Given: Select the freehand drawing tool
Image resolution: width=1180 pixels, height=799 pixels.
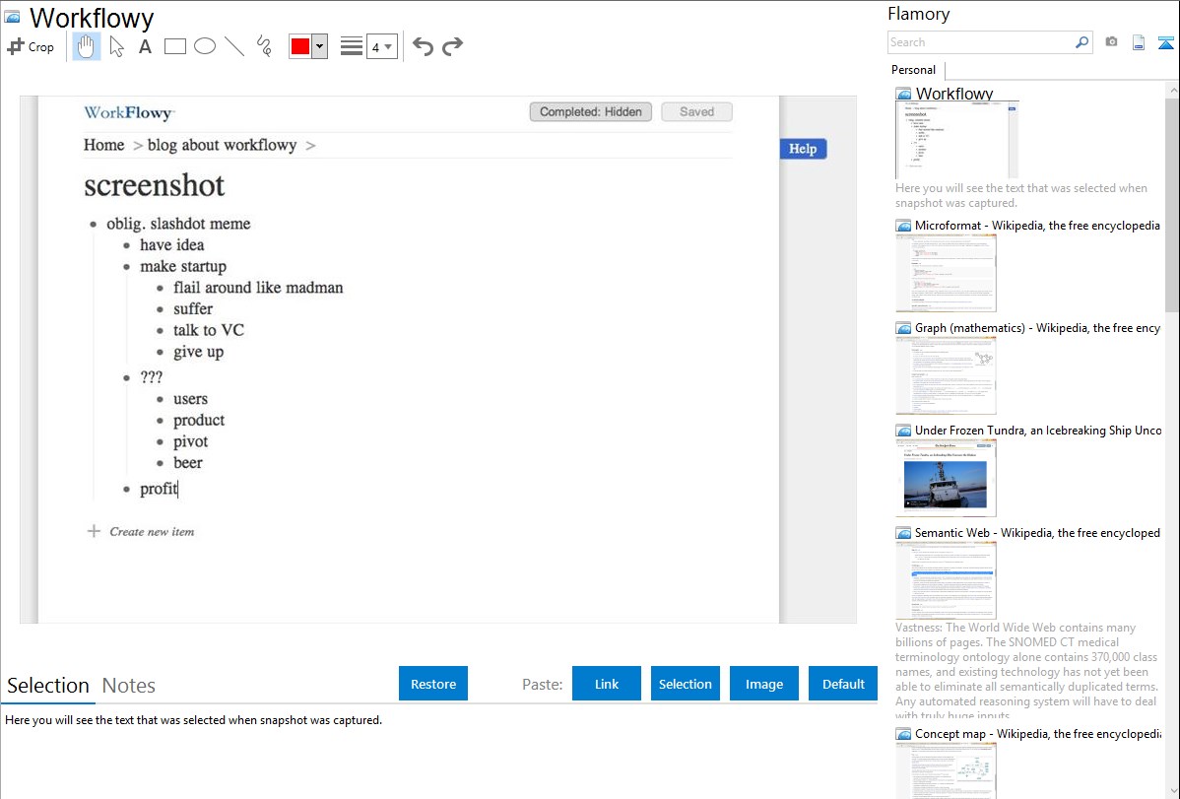Looking at the screenshot, I should pos(264,46).
